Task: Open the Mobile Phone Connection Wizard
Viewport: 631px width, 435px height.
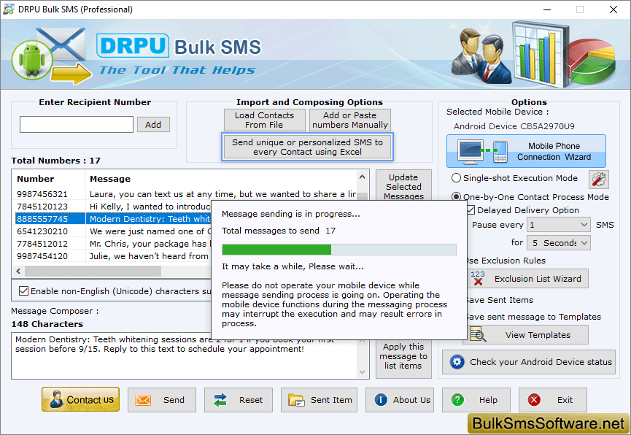Action: coord(526,151)
